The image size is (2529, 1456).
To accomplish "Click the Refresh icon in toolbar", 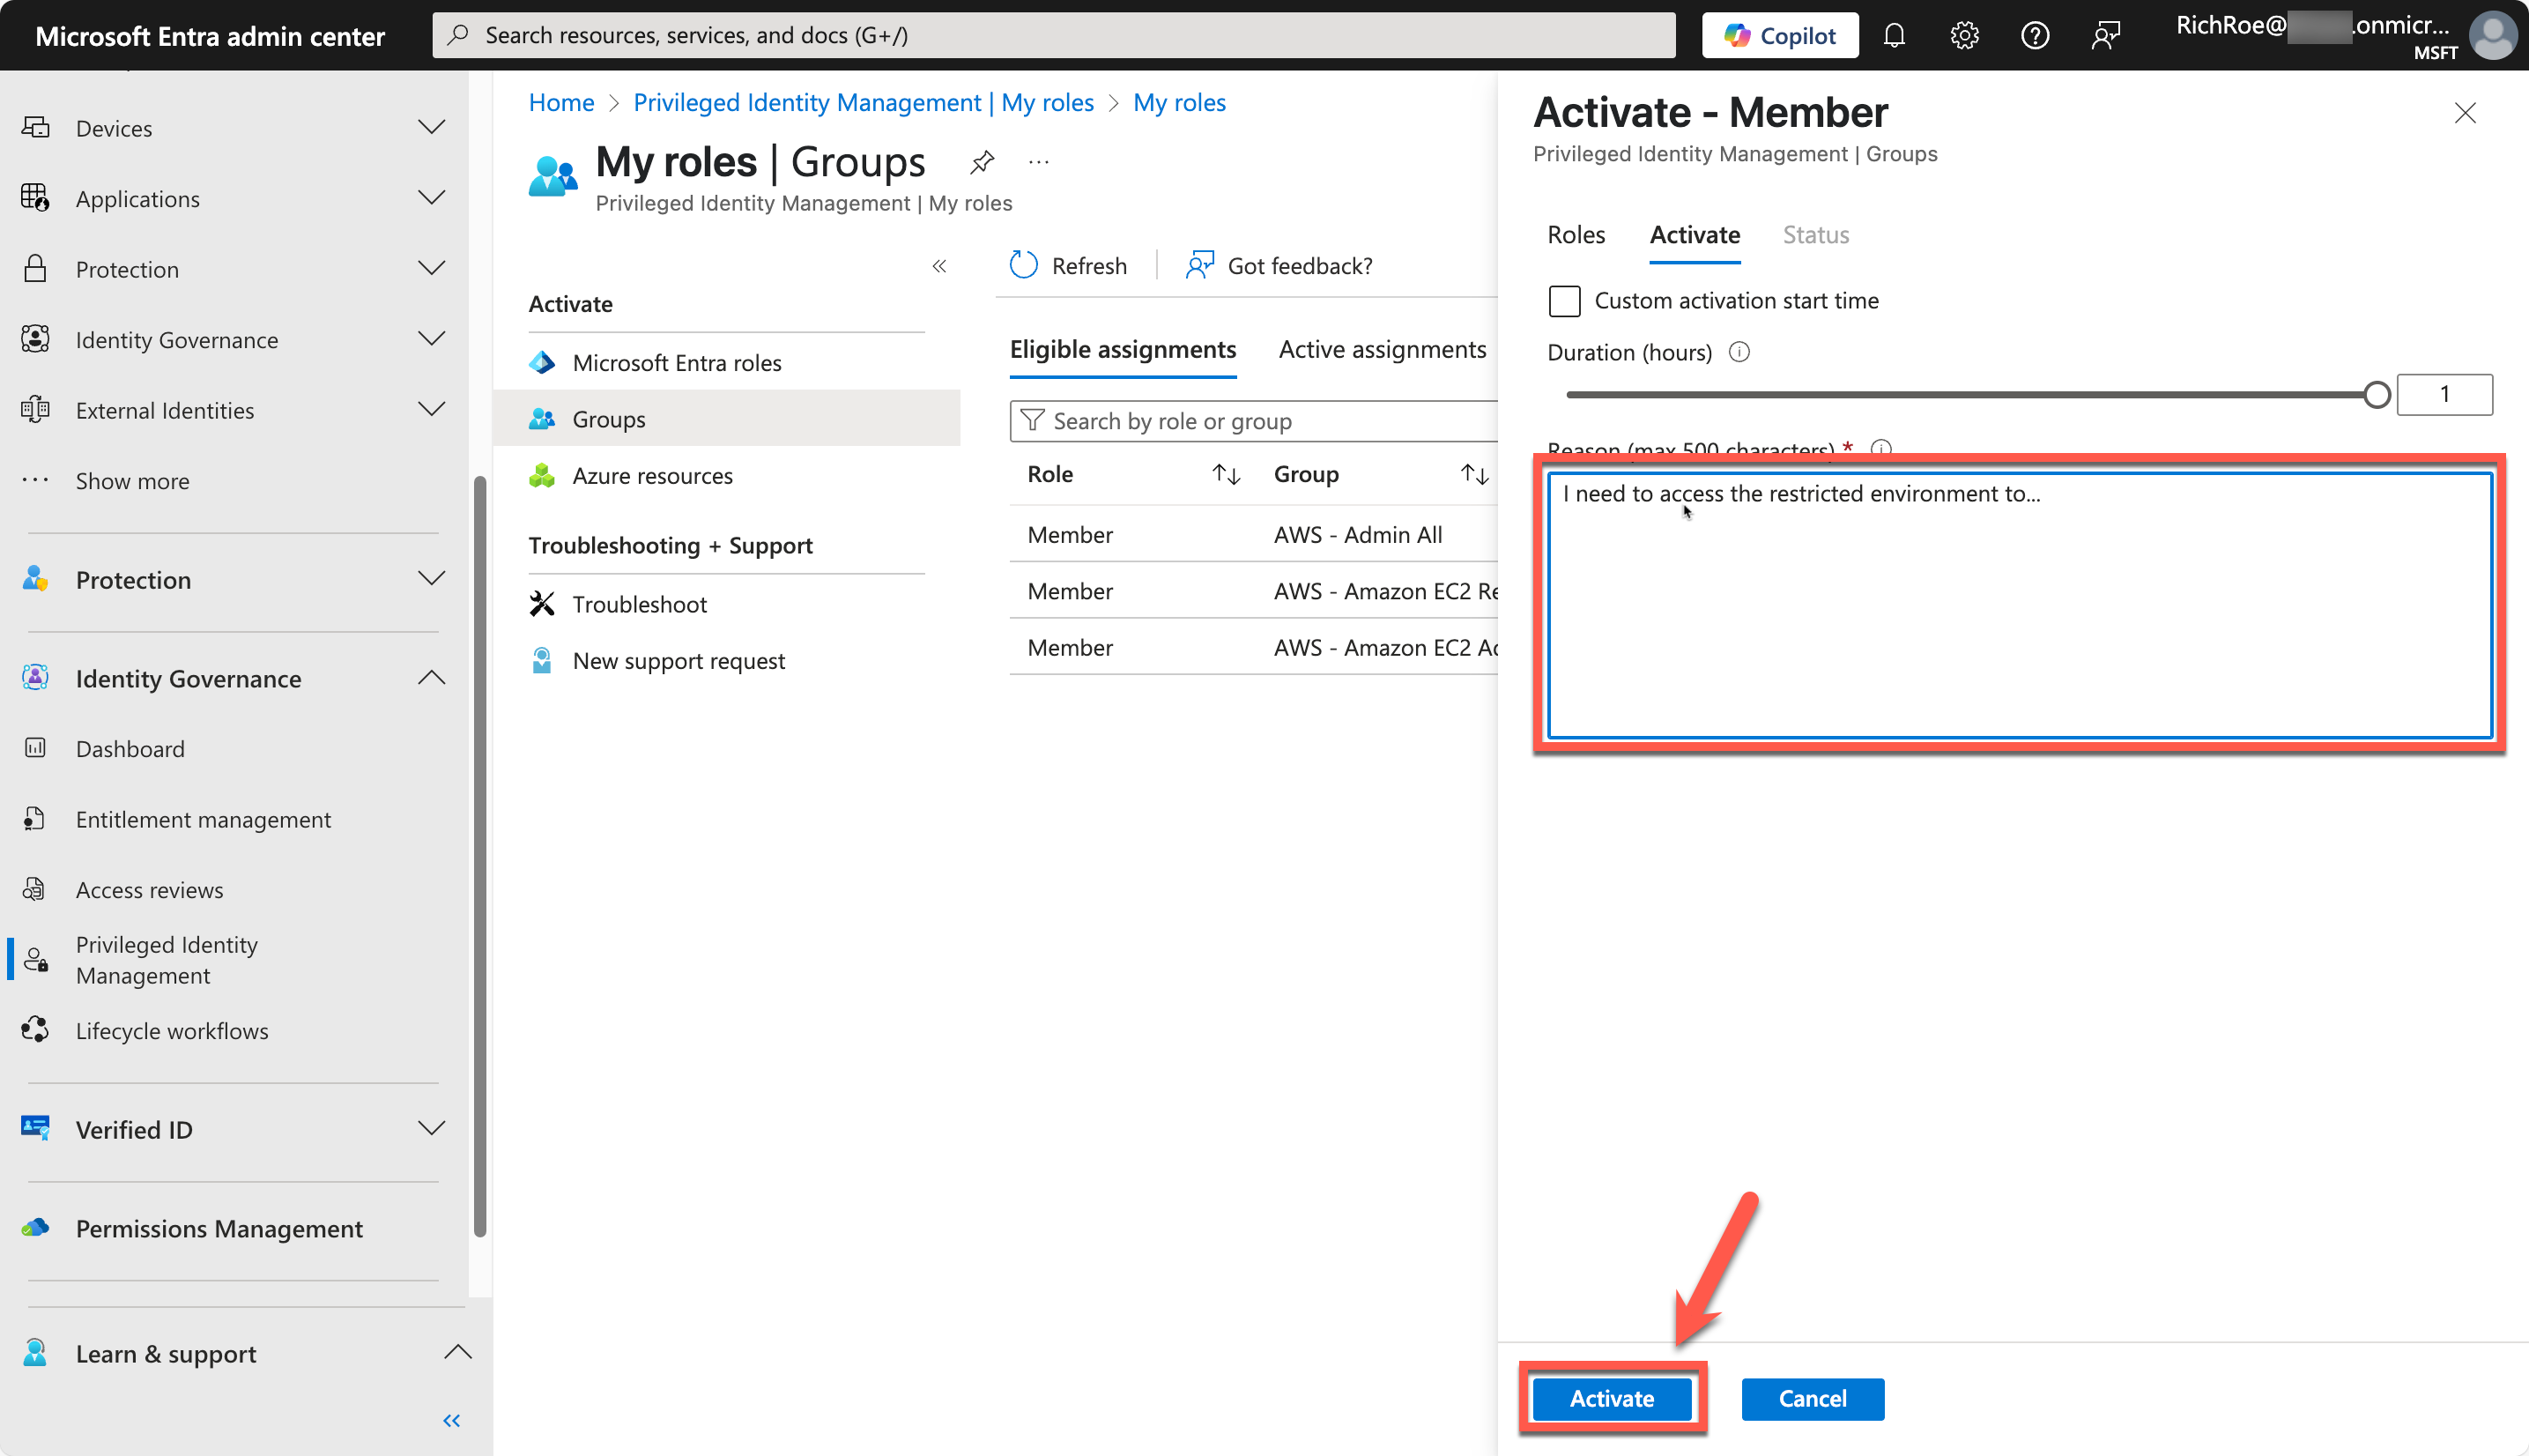I will click(x=1024, y=265).
